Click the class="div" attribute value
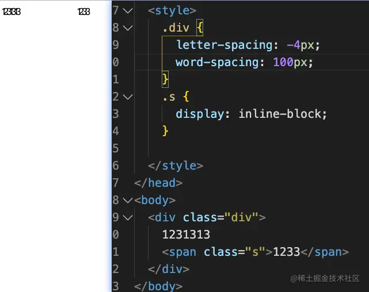 tap(241, 217)
